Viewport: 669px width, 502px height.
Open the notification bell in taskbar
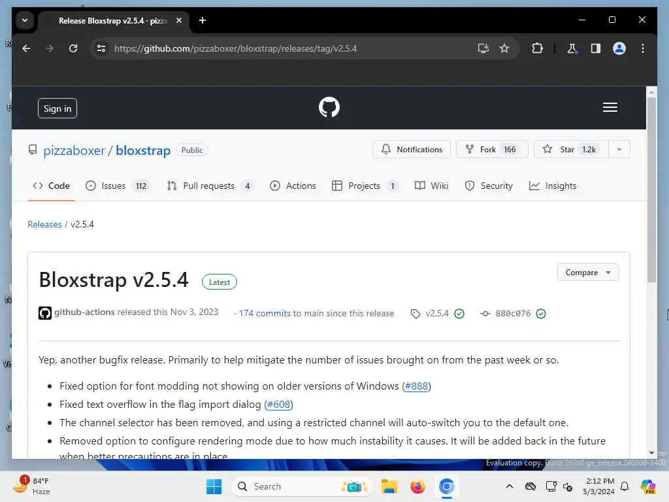(625, 486)
